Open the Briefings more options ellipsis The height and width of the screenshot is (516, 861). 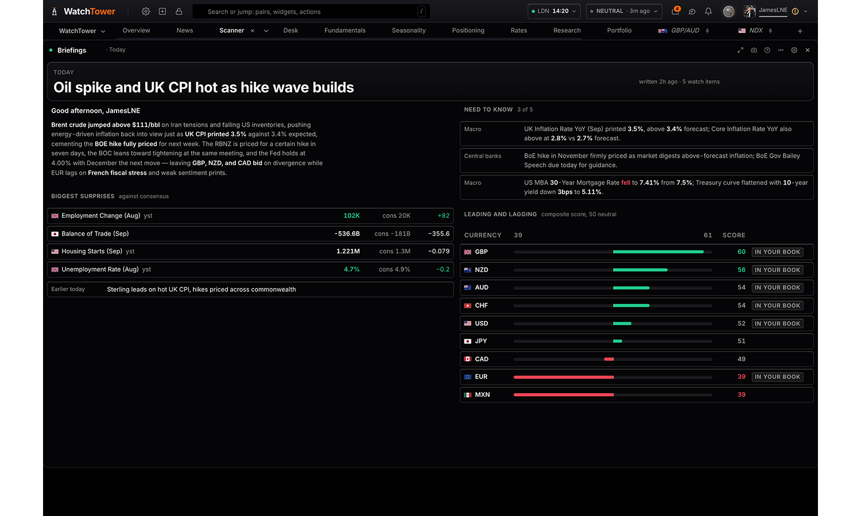(x=781, y=50)
